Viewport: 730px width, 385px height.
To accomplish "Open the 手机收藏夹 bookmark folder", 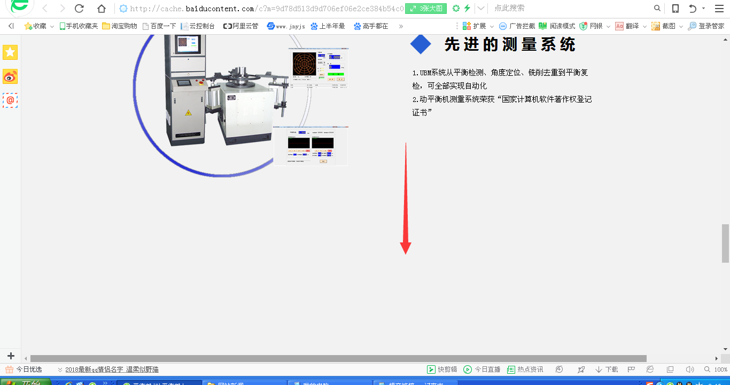I will pos(79,26).
